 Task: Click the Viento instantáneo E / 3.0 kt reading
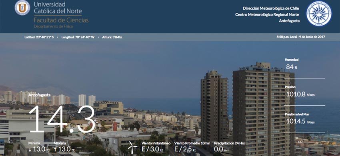(x=152, y=149)
